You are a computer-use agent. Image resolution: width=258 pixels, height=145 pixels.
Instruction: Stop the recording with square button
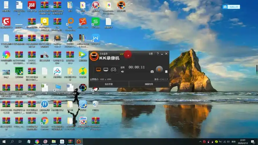(x=166, y=72)
